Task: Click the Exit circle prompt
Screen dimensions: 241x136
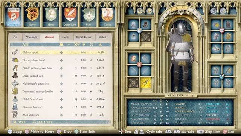Action: pos(229,131)
